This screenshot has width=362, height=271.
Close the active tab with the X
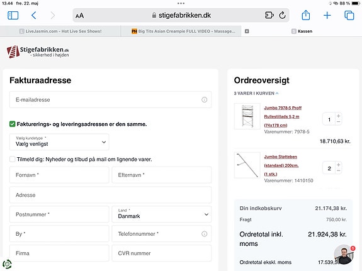tap(247, 31)
